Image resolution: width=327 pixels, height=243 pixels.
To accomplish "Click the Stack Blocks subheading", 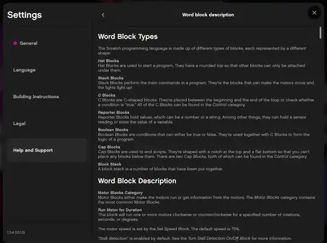I will pyautogui.click(x=111, y=78).
